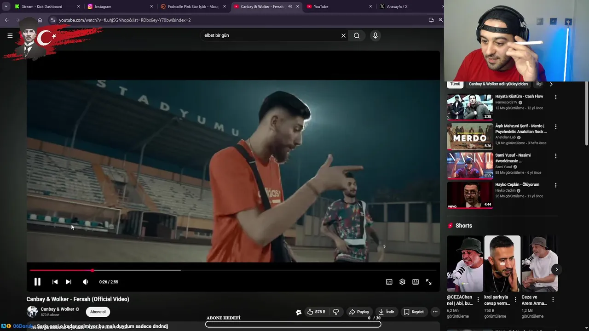589x331 pixels.
Task: Click the browser home button
Action: tap(40, 20)
